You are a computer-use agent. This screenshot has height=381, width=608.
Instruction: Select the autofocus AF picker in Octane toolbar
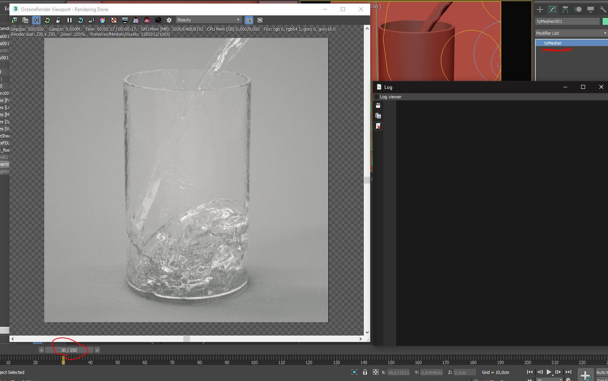pyautogui.click(x=92, y=20)
